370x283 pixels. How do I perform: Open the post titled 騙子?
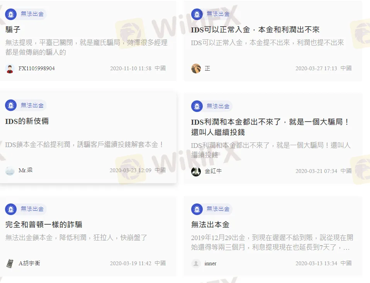pos(13,29)
